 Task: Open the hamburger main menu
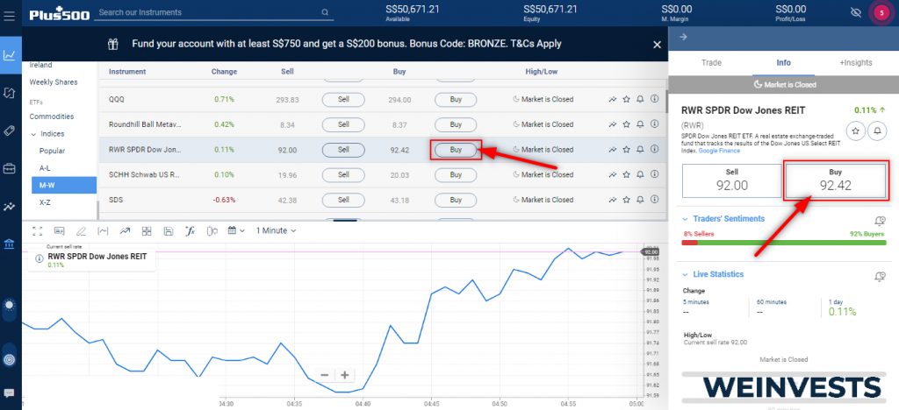click(x=9, y=16)
